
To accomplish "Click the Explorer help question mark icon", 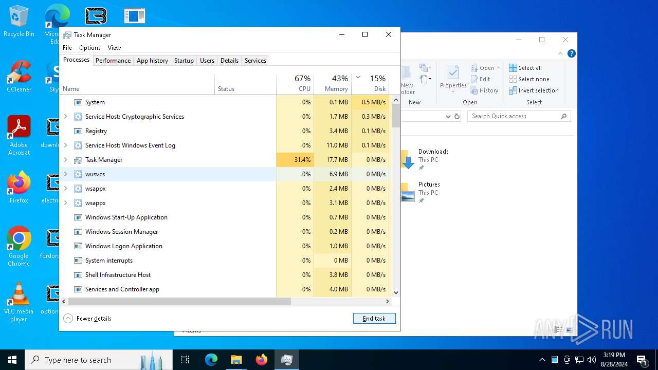I will (x=572, y=53).
